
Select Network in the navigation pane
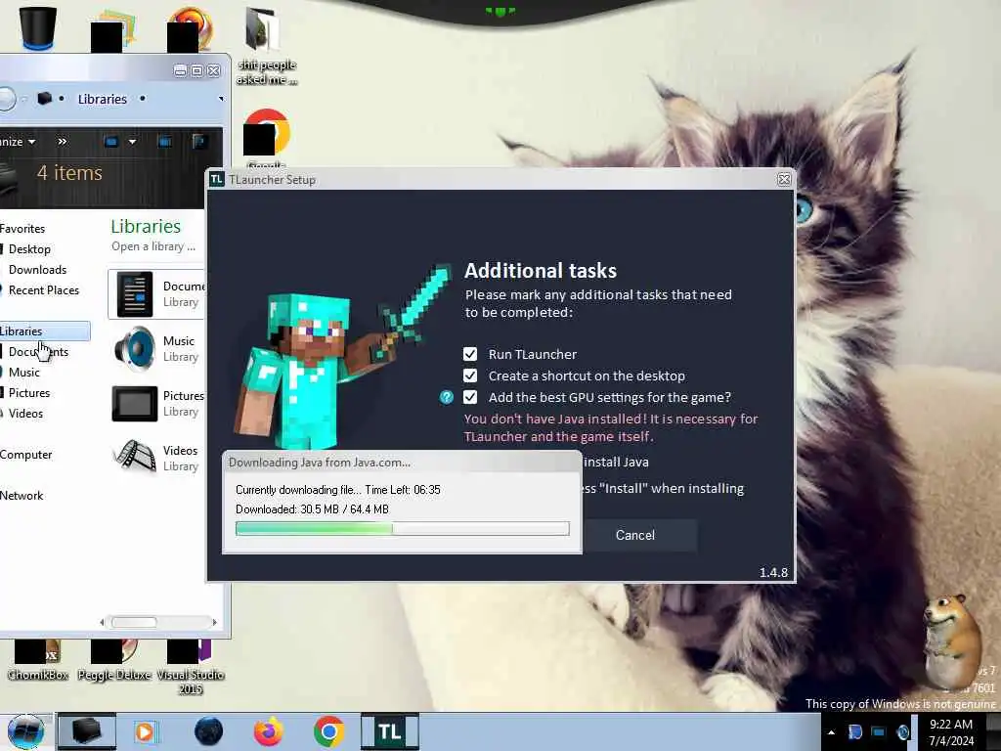pyautogui.click(x=22, y=496)
